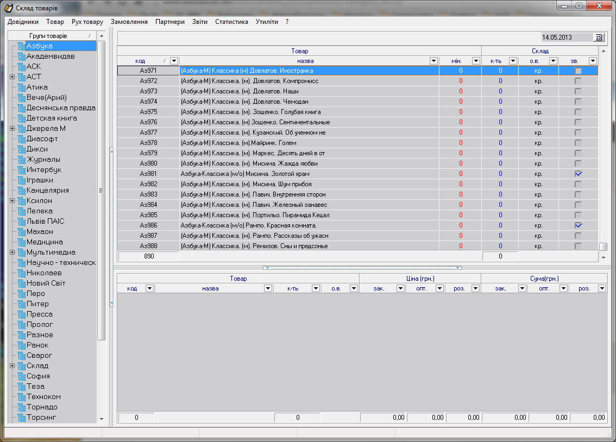This screenshot has width=616, height=442.
Task: Click the folder icon beside Торнадо group
Action: [21, 407]
